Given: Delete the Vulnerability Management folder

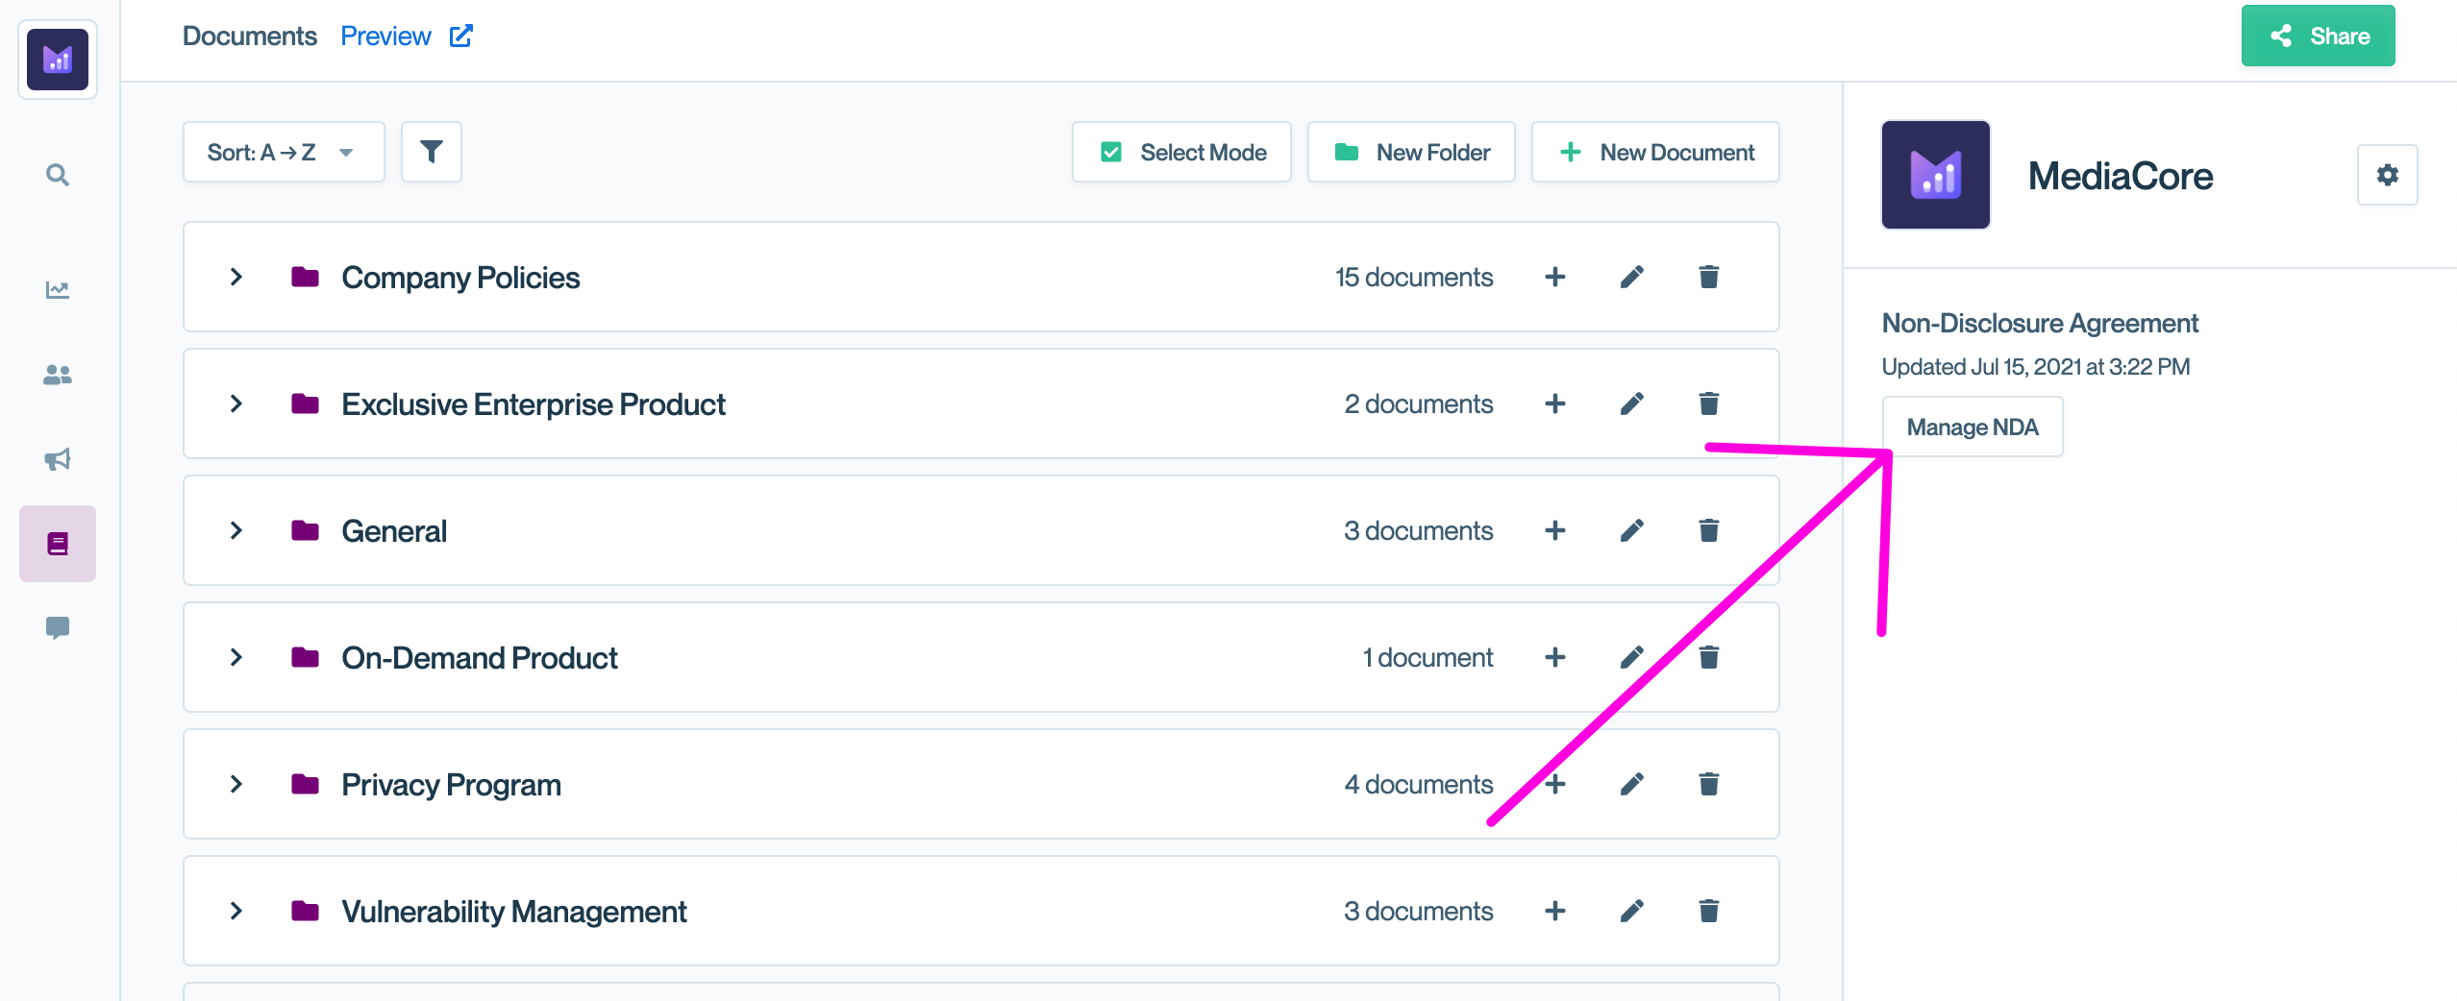Looking at the screenshot, I should (1709, 911).
